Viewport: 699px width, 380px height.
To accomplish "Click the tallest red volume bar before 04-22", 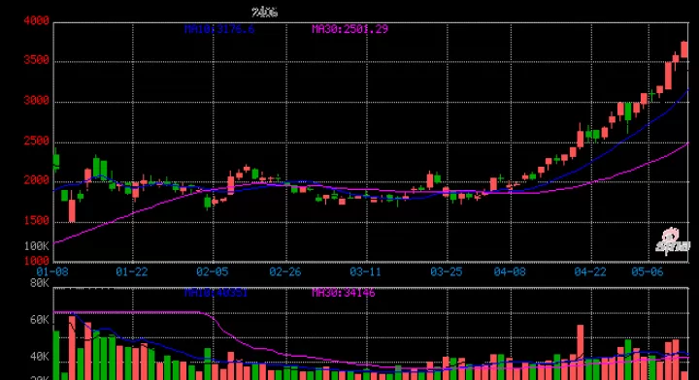I will (x=580, y=352).
